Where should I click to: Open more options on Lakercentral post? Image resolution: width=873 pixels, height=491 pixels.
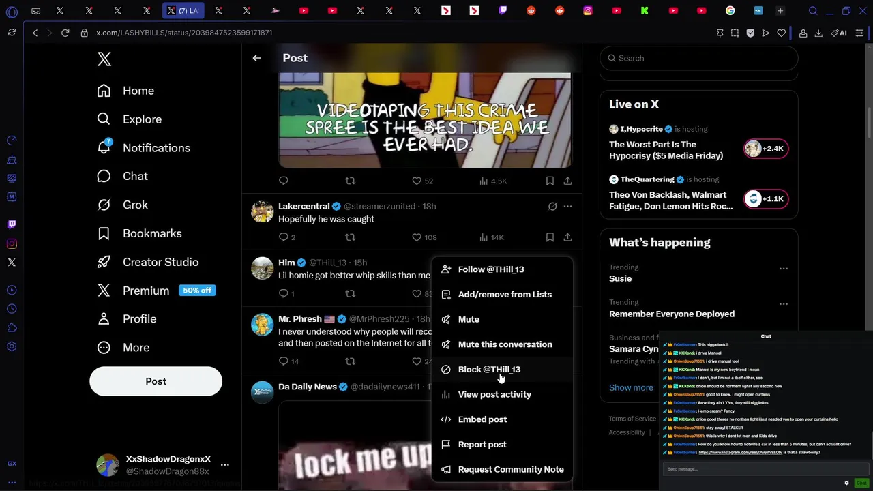[567, 206]
